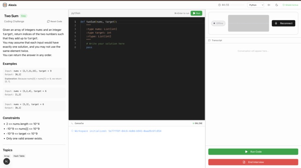
Task: Click the Shield Active indicator
Action: (291, 5)
